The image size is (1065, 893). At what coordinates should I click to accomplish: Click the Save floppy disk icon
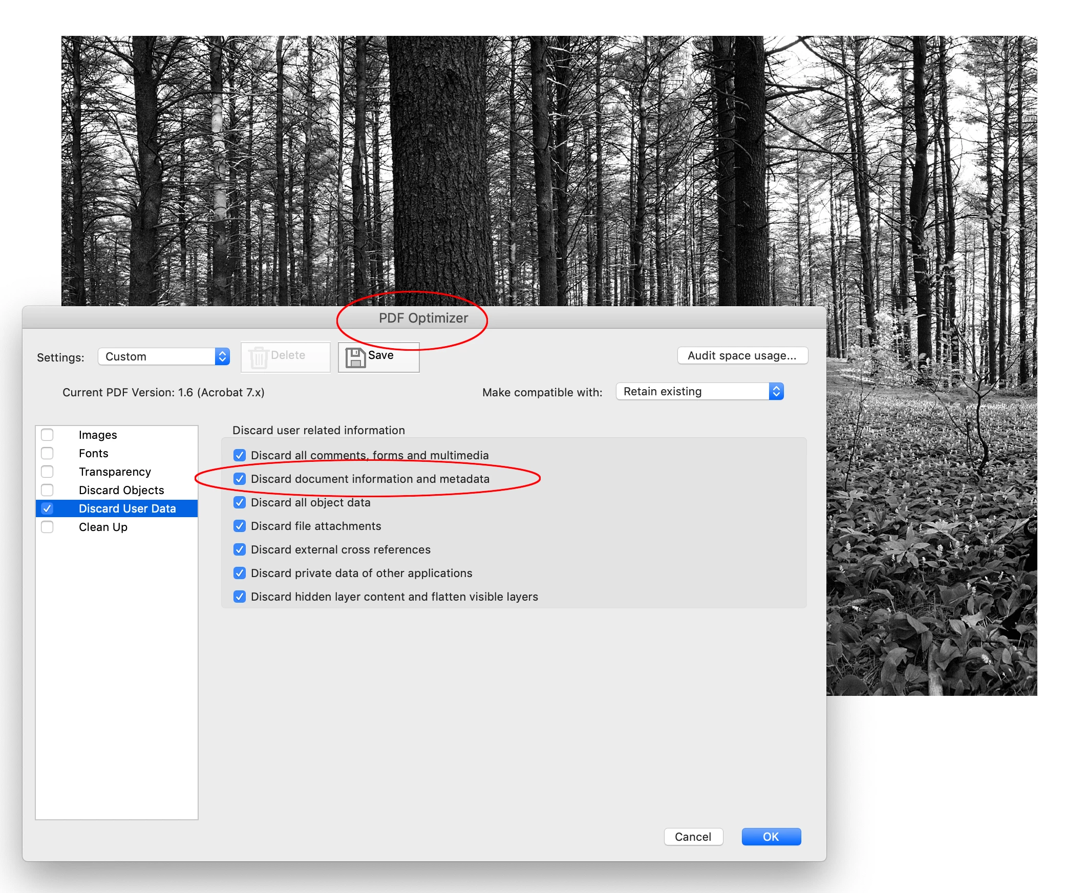coord(355,357)
